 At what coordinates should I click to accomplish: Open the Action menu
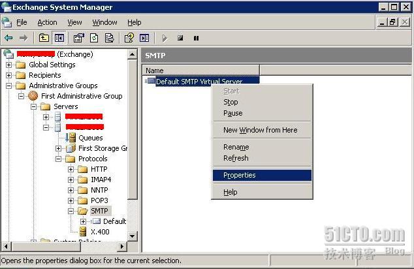click(47, 22)
